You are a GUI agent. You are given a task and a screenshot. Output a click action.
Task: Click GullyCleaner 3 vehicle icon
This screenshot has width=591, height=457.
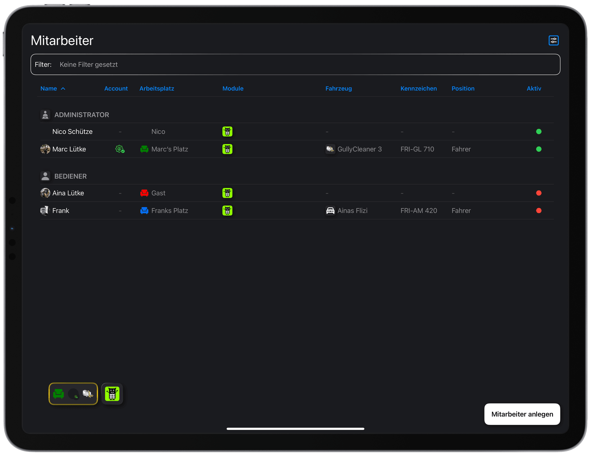[x=330, y=149]
